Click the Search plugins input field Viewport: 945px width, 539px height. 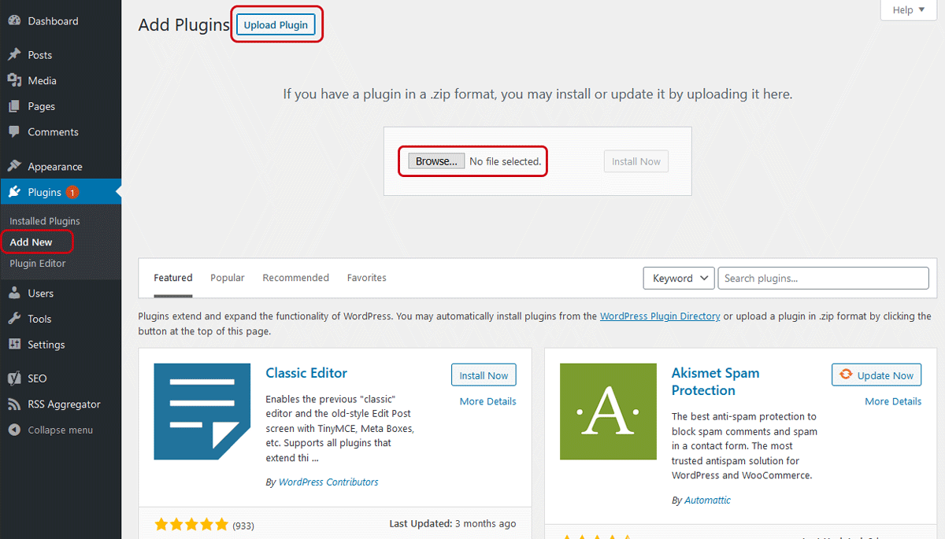[823, 278]
